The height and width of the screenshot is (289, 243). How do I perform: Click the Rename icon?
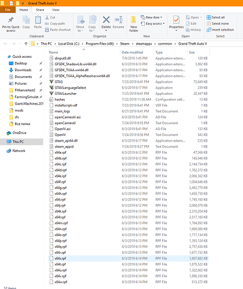coord(118,20)
